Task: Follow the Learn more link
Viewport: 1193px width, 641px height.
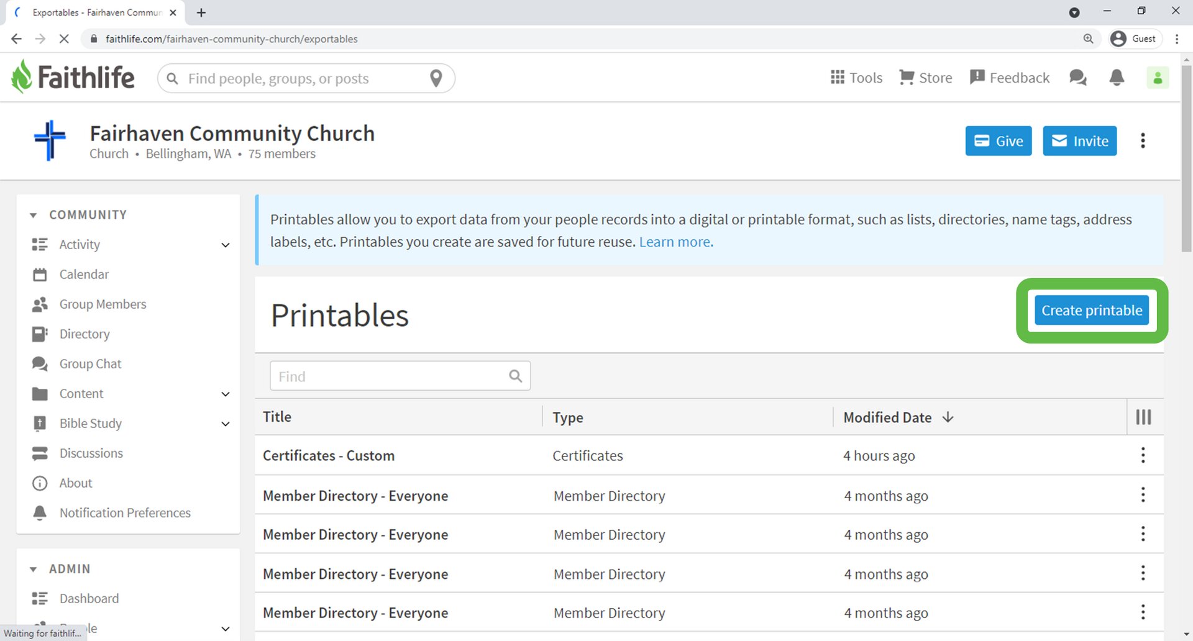Action: (x=676, y=242)
